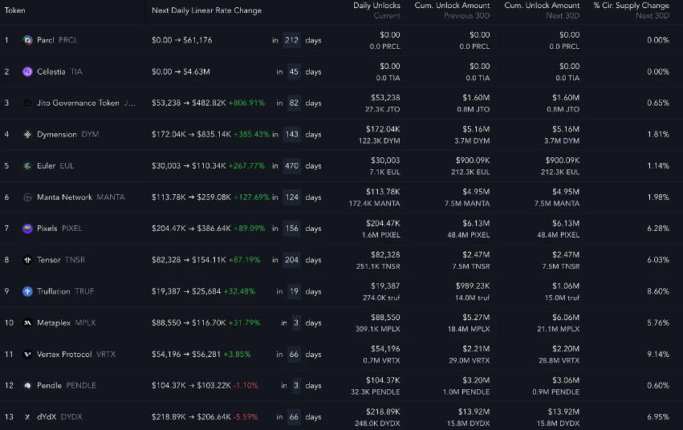Image resolution: width=683 pixels, height=430 pixels.
Task: Open the Metaplex MPLX token name
Action: (x=66, y=322)
